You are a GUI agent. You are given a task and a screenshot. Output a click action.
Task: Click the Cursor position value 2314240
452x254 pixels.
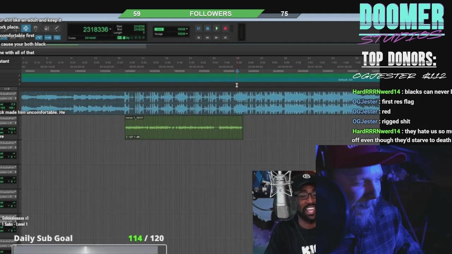pyautogui.click(x=90, y=38)
